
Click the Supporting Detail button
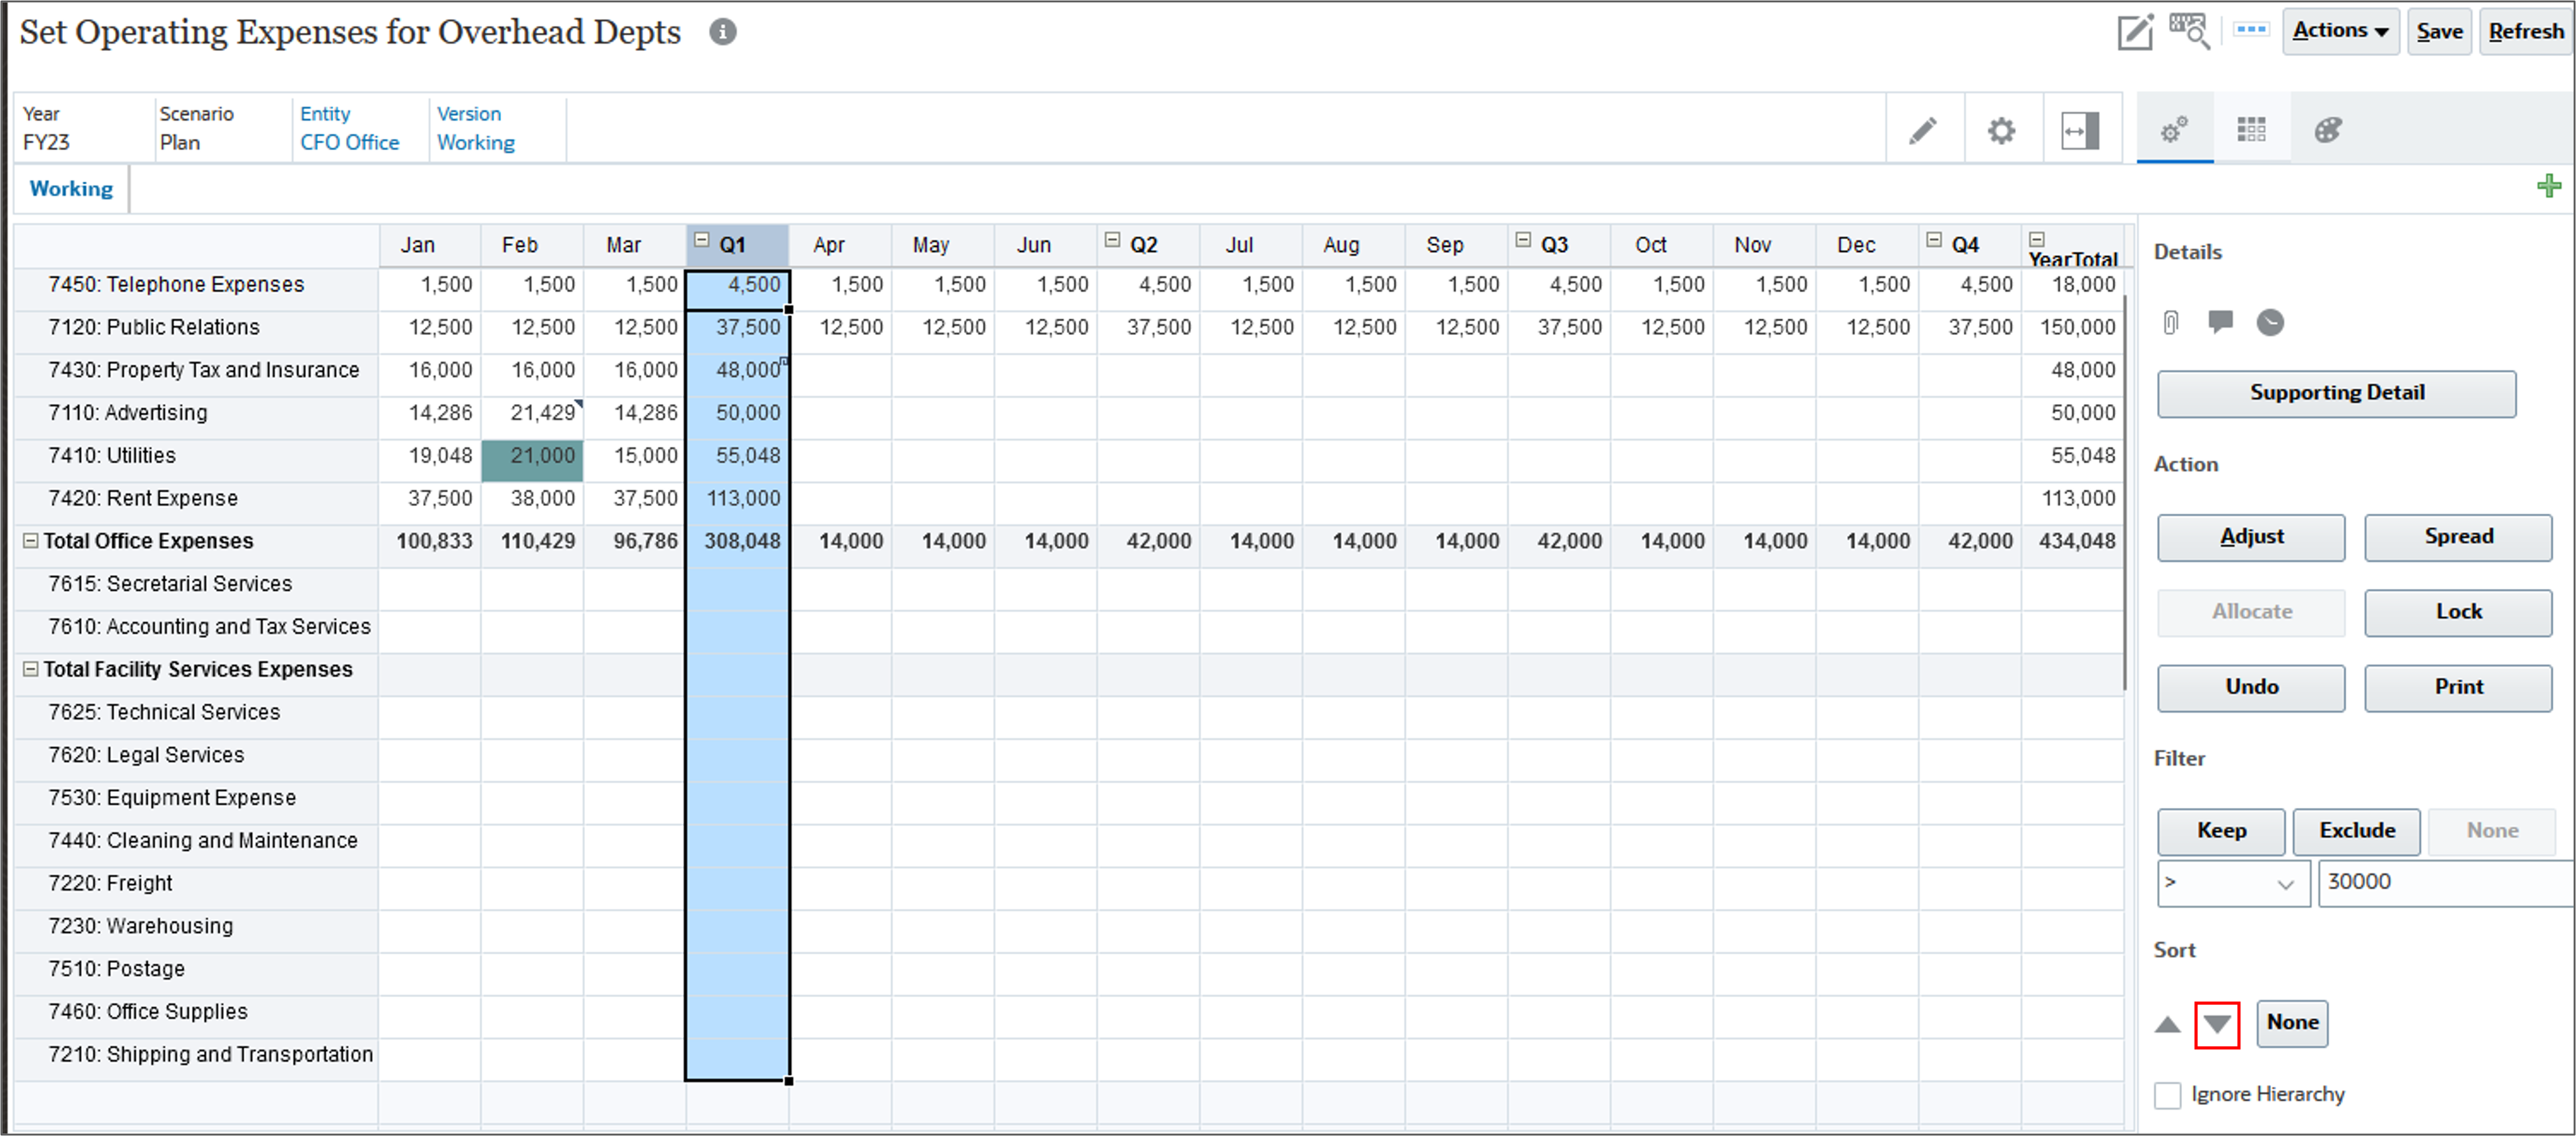click(2336, 392)
